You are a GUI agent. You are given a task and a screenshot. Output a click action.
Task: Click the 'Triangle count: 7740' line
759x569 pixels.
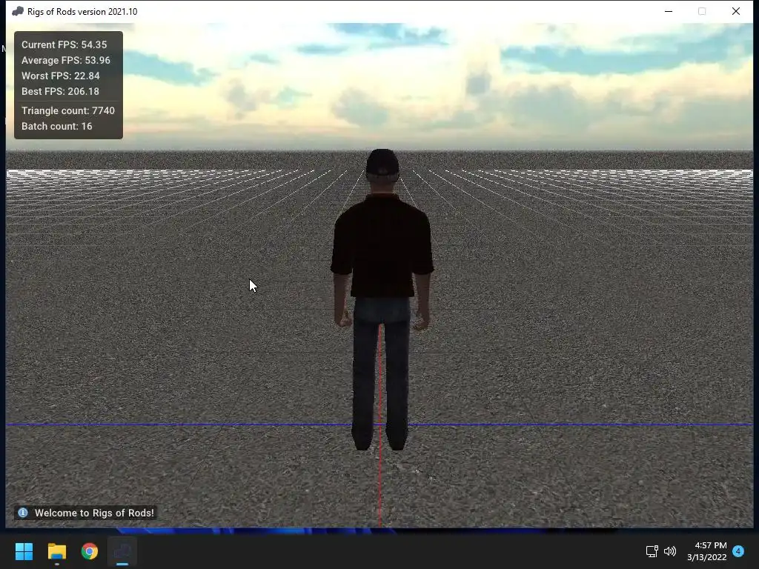pos(68,110)
